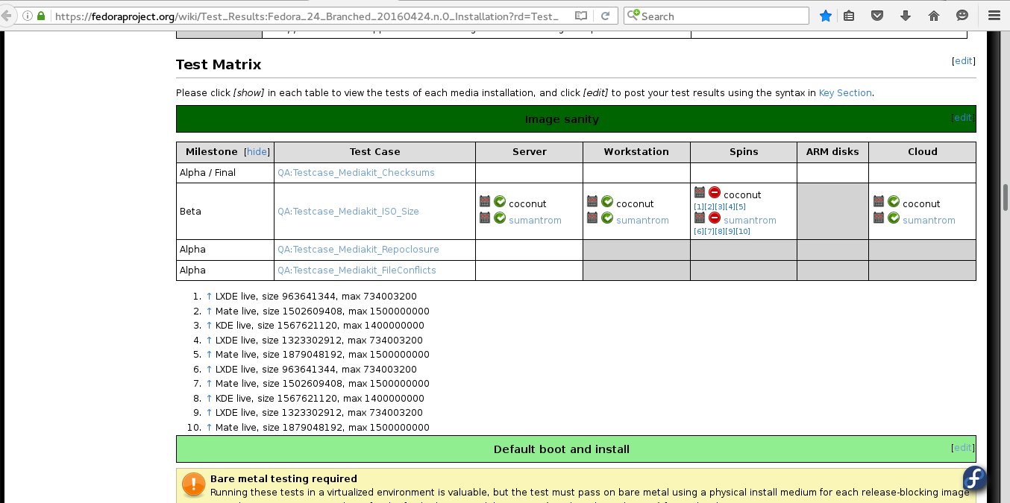
Task: Show bookmarks list icon
Action: 849,16
